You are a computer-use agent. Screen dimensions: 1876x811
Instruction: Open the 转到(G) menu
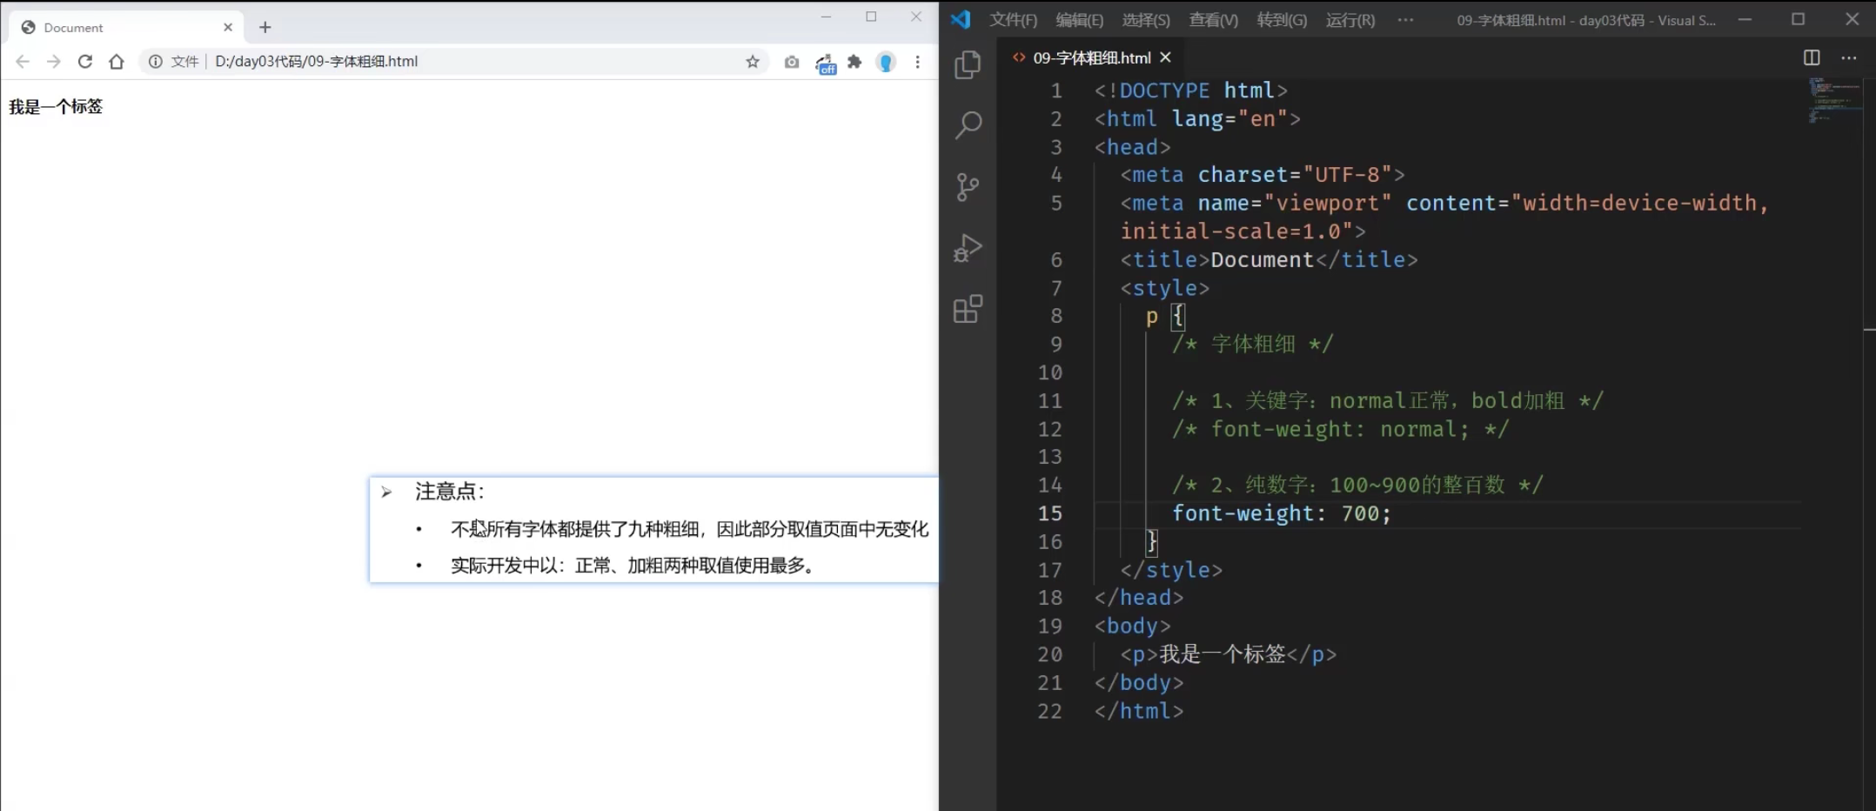coord(1282,20)
